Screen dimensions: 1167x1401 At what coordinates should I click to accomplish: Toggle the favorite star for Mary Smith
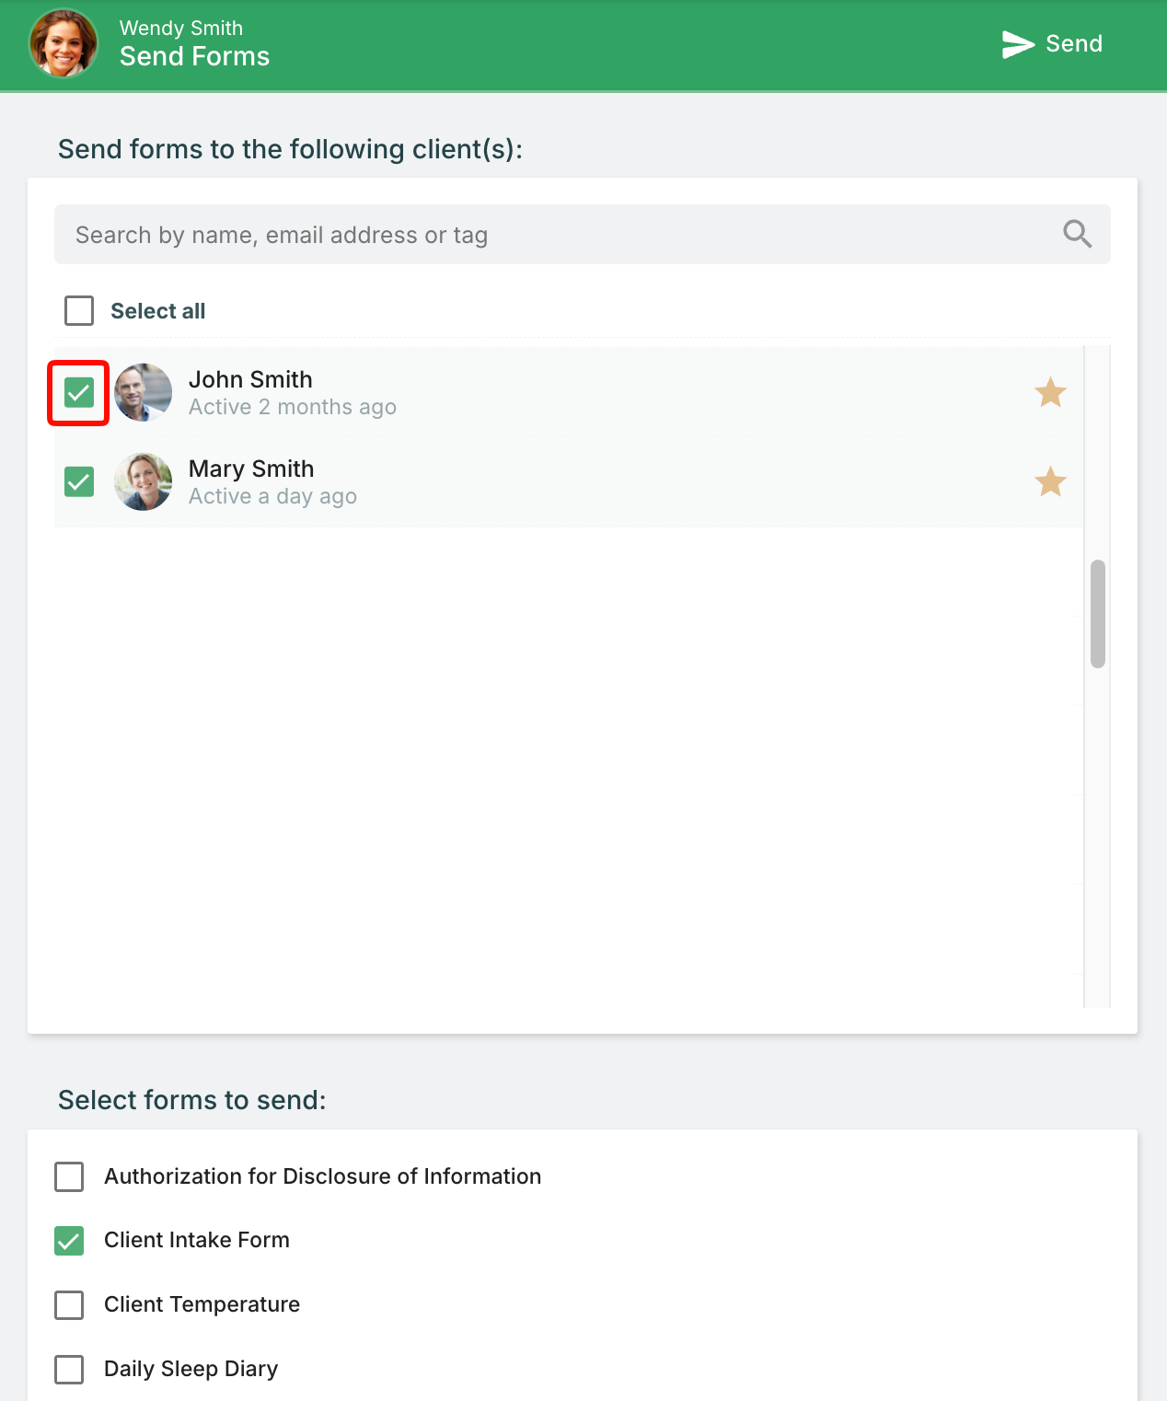(1050, 481)
